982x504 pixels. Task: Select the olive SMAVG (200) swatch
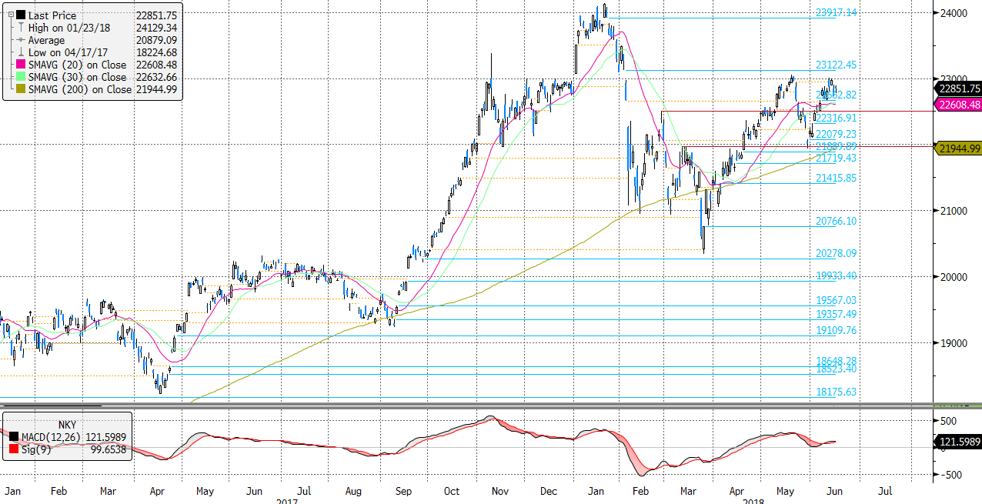pyautogui.click(x=19, y=89)
